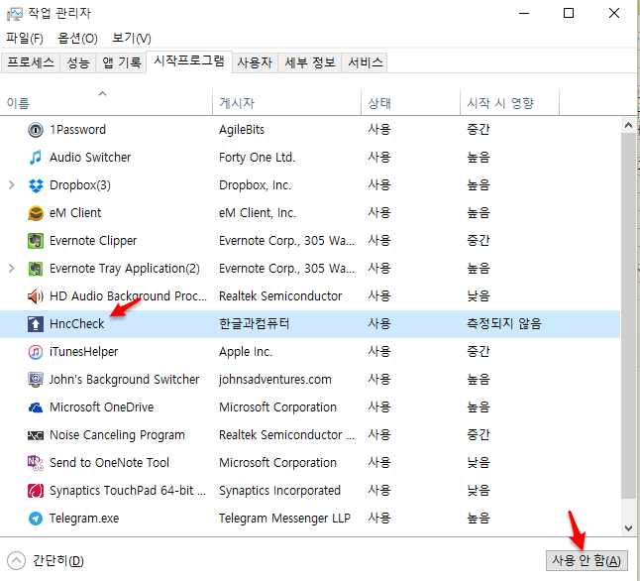The image size is (640, 581).
Task: Click the Telegram.exe paper plane icon
Action: click(36, 519)
